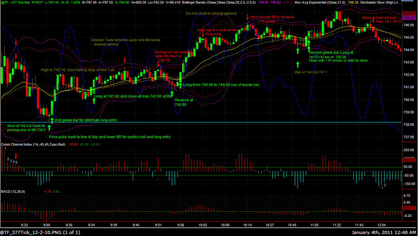Click the 9:00 time axis label
Viewport: 418px width, 236px height.
click(x=47, y=225)
